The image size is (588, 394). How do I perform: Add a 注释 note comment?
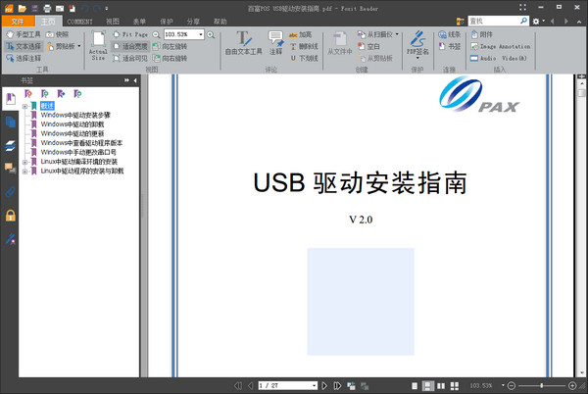(x=275, y=43)
